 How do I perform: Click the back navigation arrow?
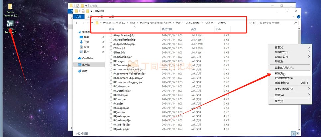tap(77, 23)
